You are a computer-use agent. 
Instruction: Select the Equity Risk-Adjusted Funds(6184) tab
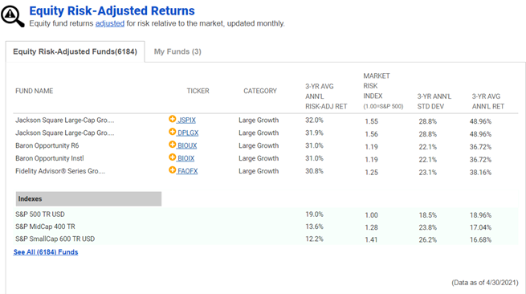click(75, 51)
